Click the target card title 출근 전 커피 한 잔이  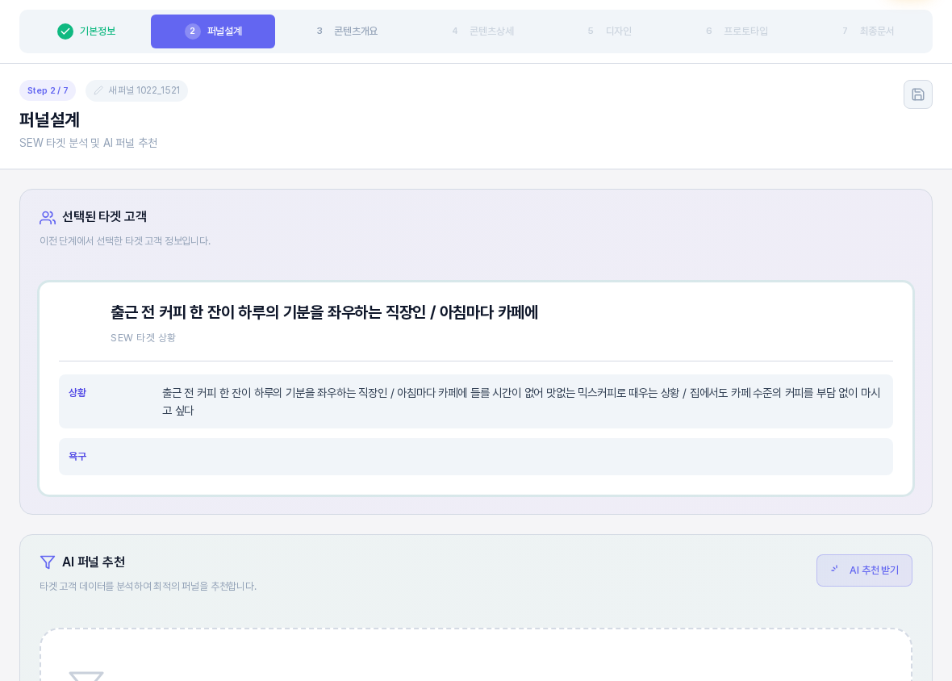(324, 312)
